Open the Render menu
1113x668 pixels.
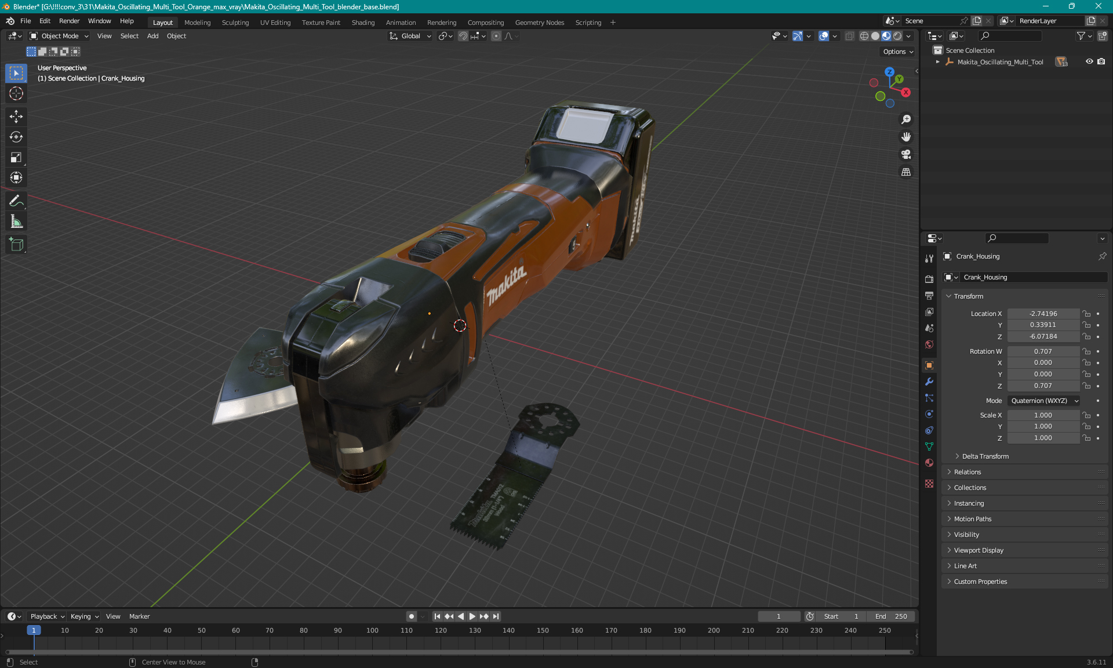tap(69, 21)
